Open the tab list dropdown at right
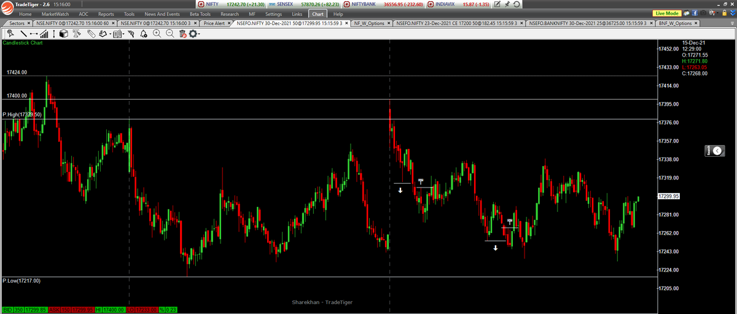The width and height of the screenshot is (737, 314). 732,23
